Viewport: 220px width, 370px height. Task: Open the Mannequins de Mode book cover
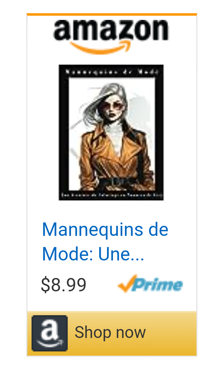111,132
